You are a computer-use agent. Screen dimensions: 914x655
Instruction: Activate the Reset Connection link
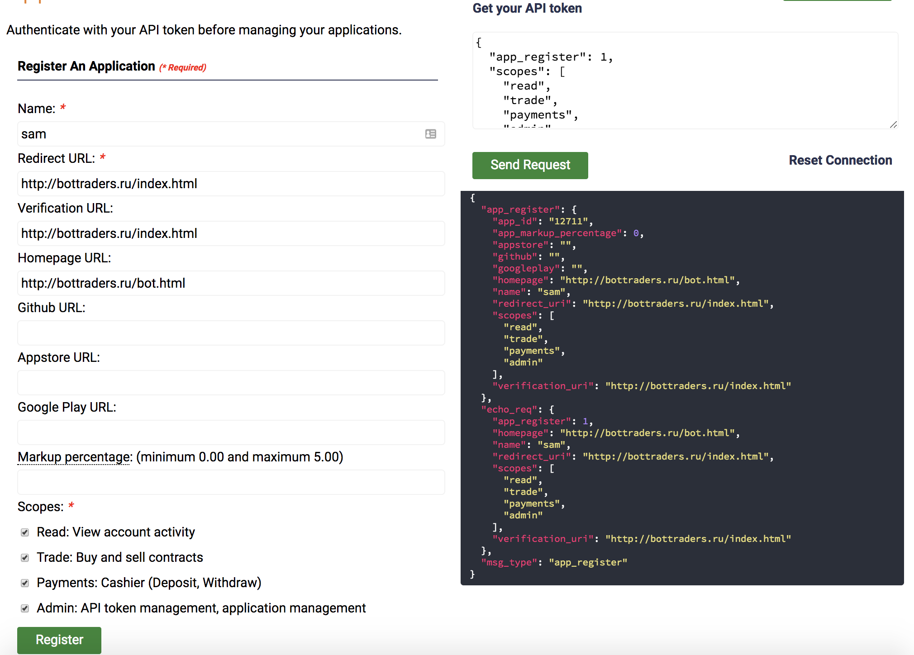pos(840,160)
